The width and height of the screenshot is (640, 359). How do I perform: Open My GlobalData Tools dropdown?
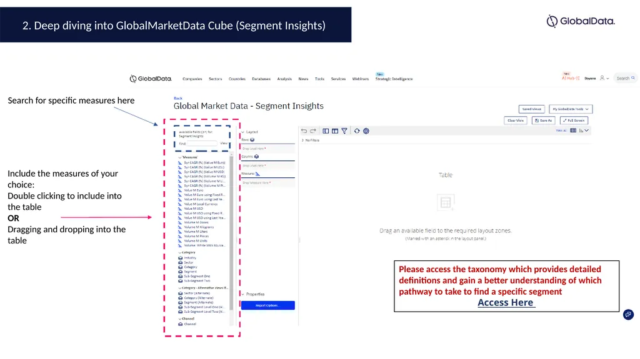[x=571, y=109]
